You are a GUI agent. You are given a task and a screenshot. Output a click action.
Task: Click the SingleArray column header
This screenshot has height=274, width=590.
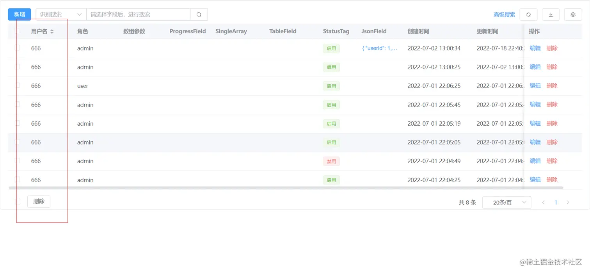click(x=231, y=31)
